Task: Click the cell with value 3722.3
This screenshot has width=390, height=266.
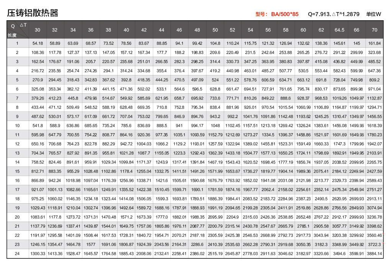Action: coord(374,244)
